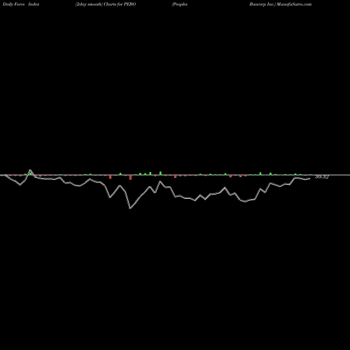Click the 'Daily Force Index' title text
Screen dimensions: 350x350
(x=21, y=4)
